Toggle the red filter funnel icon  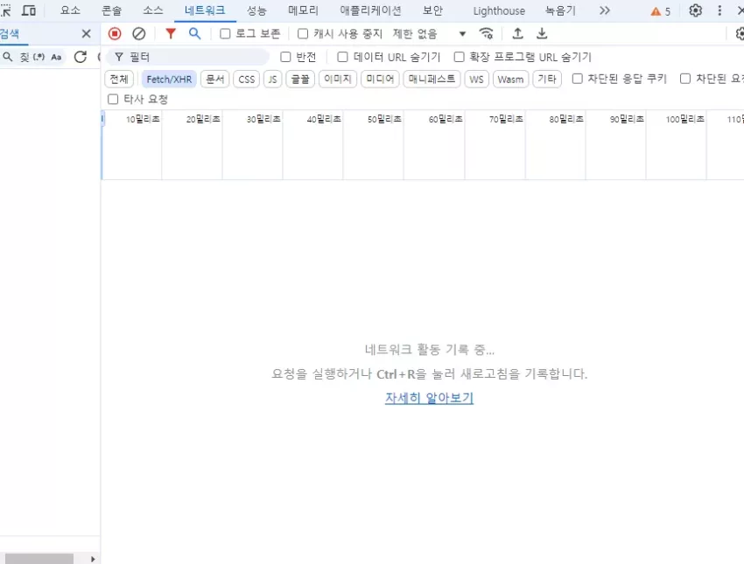click(171, 33)
